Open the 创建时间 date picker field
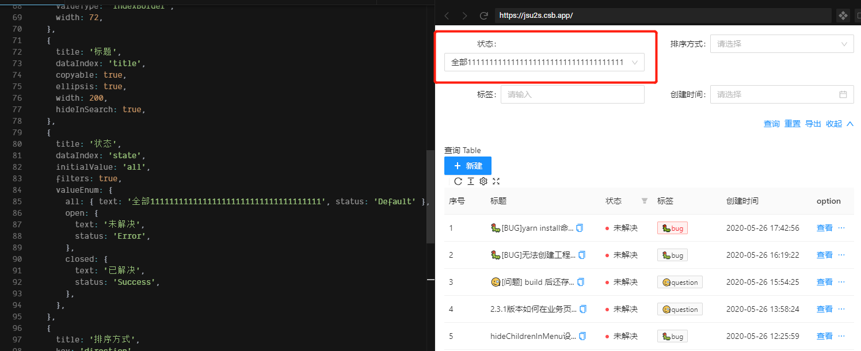This screenshot has width=861, height=351. (782, 94)
